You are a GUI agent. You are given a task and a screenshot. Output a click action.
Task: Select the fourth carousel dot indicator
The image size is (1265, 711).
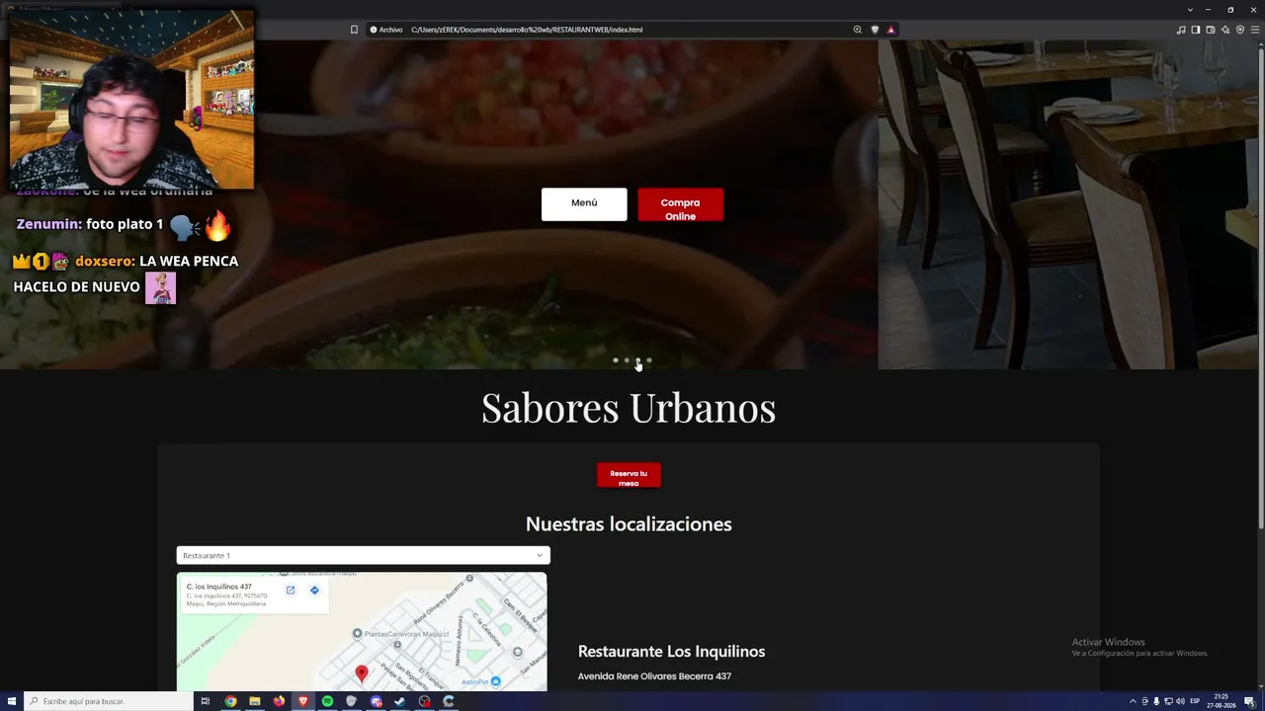tap(649, 360)
